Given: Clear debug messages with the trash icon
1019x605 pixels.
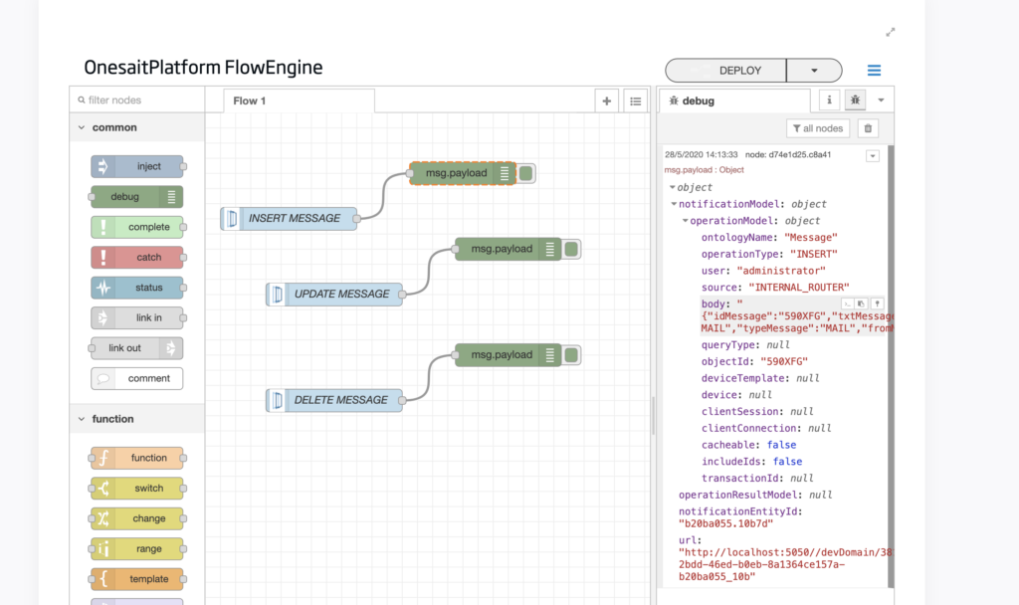Looking at the screenshot, I should [x=868, y=128].
